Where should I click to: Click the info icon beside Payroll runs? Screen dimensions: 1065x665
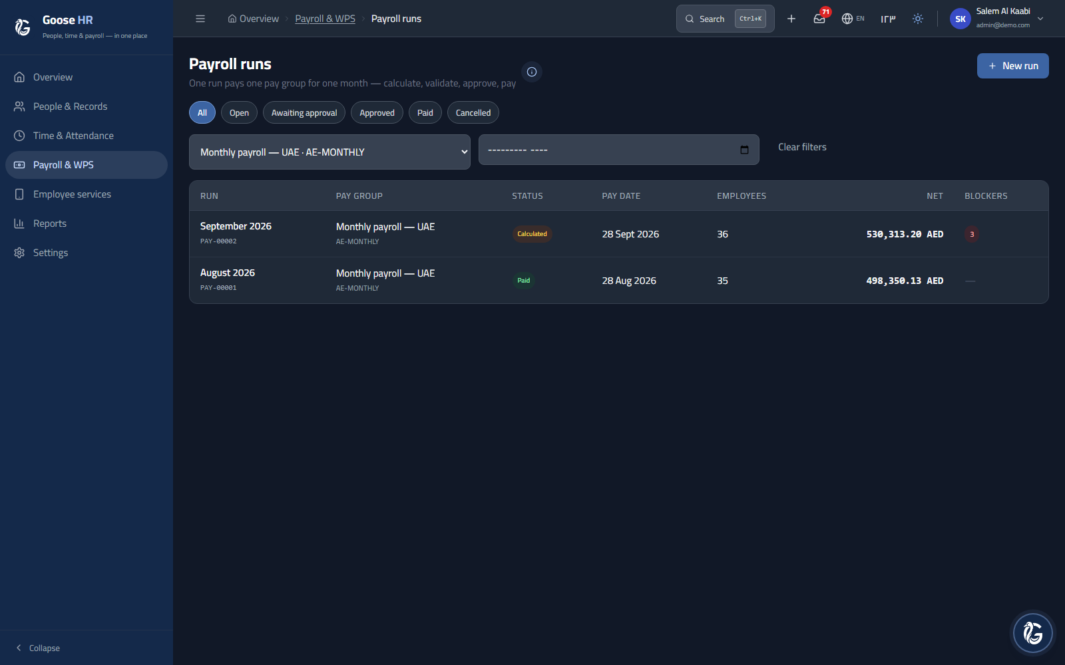pyautogui.click(x=532, y=72)
